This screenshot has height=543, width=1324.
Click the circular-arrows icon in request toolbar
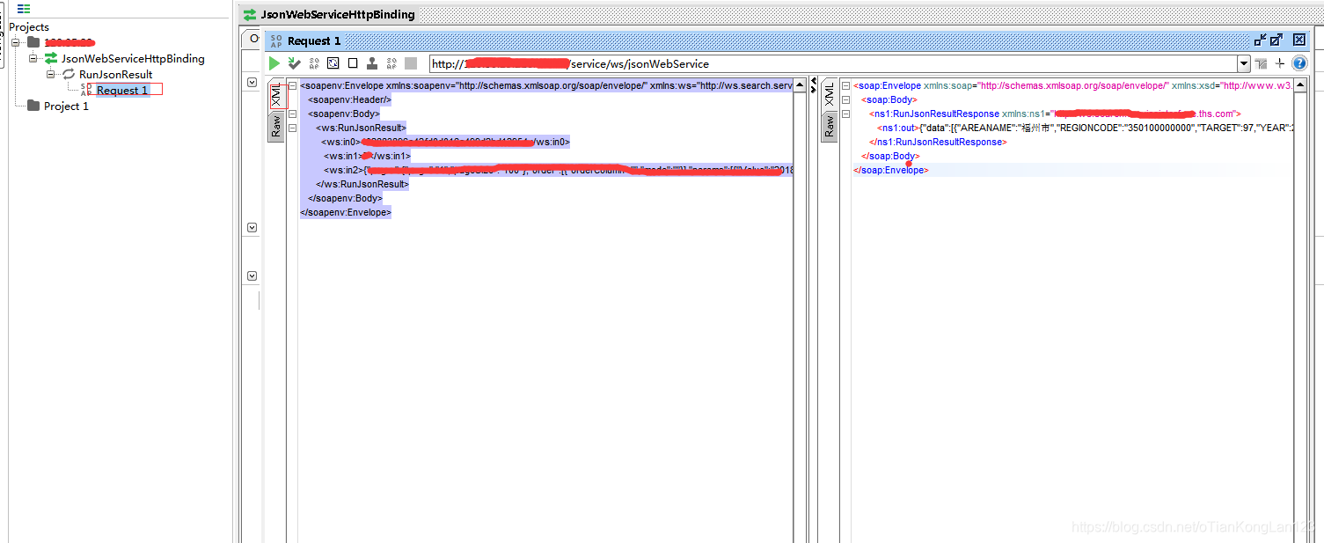pyautogui.click(x=333, y=63)
